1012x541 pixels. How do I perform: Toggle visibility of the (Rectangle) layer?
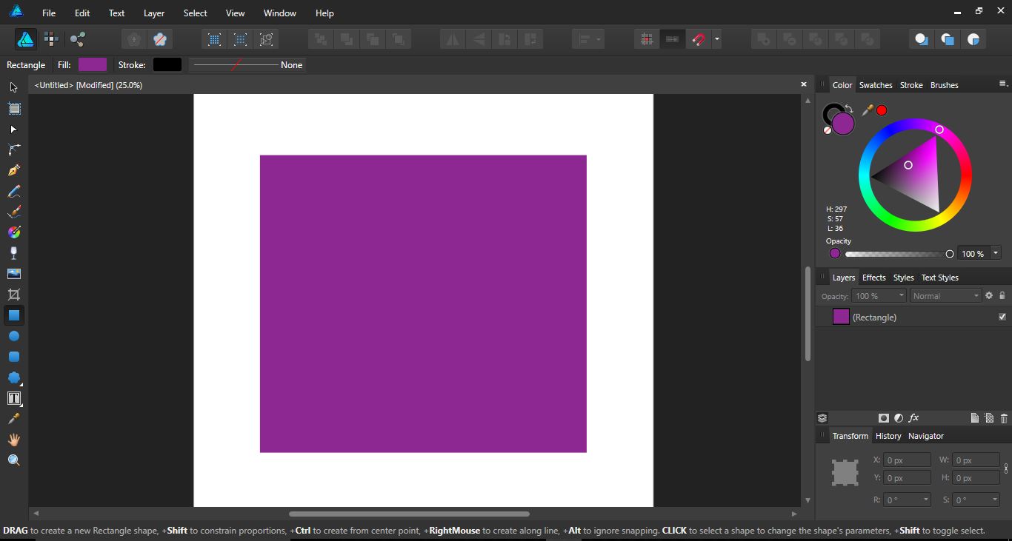pyautogui.click(x=1002, y=317)
